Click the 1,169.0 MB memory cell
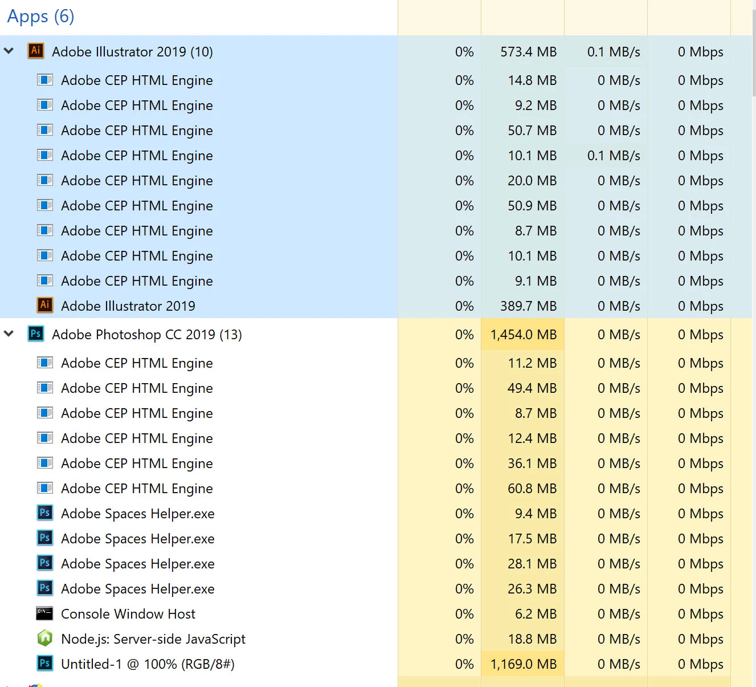 [x=523, y=664]
